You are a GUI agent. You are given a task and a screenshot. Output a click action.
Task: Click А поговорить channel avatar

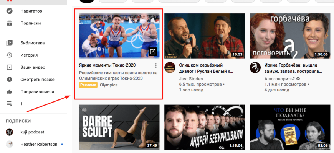pos(255,68)
